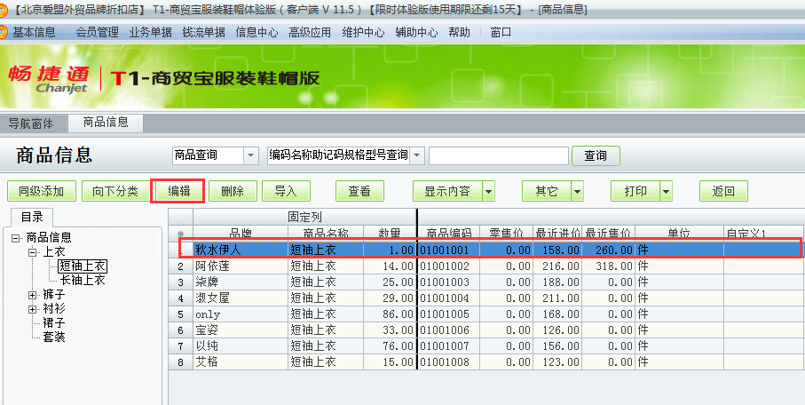Open the 维护中心 menu
The height and width of the screenshot is (405, 805).
point(363,32)
